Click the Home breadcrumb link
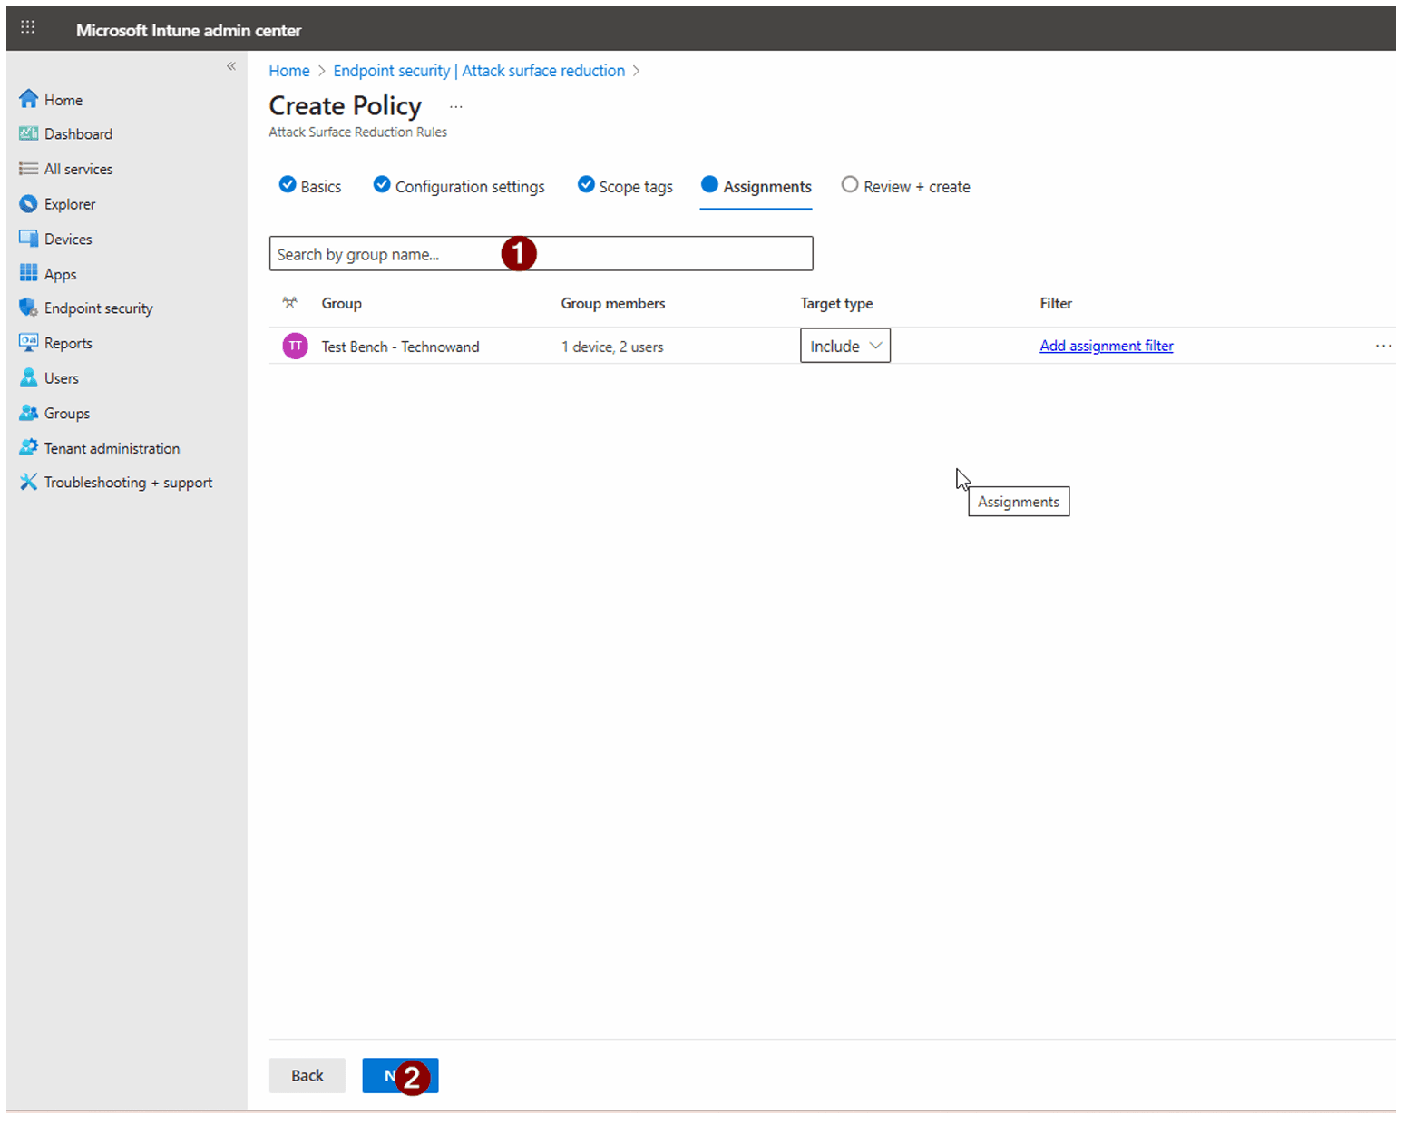1415x1125 pixels. tap(289, 71)
